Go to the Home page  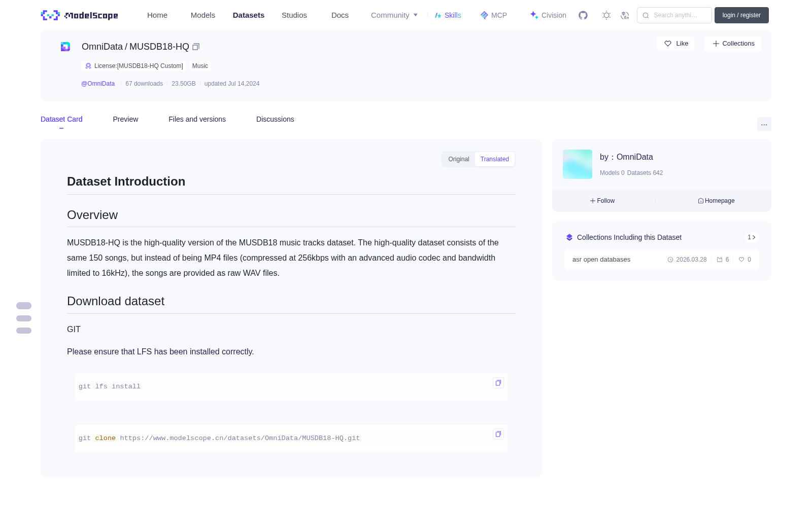pyautogui.click(x=157, y=15)
